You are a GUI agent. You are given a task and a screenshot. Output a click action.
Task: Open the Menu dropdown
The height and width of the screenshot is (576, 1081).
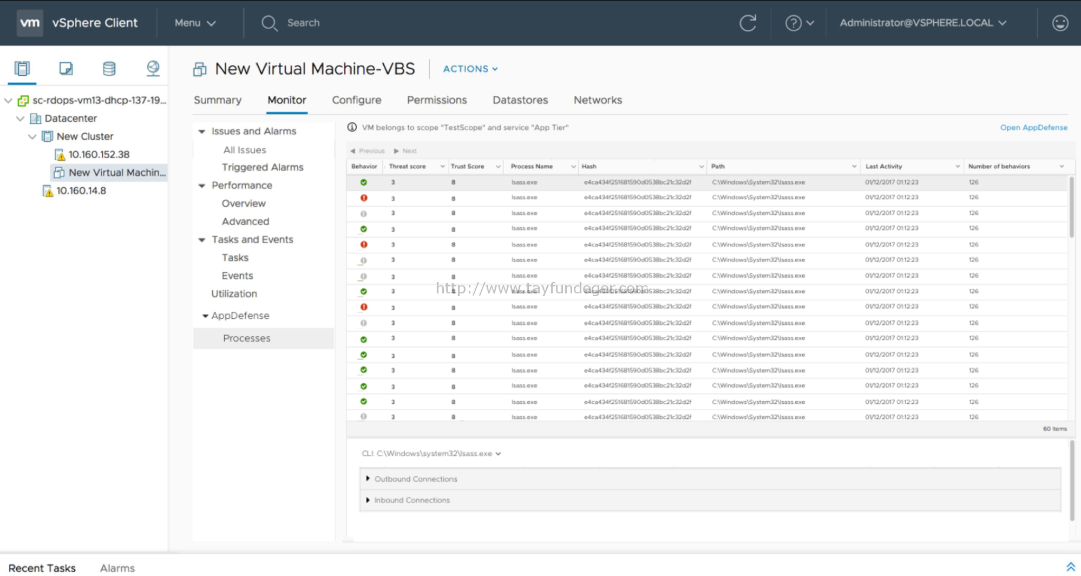coord(195,23)
